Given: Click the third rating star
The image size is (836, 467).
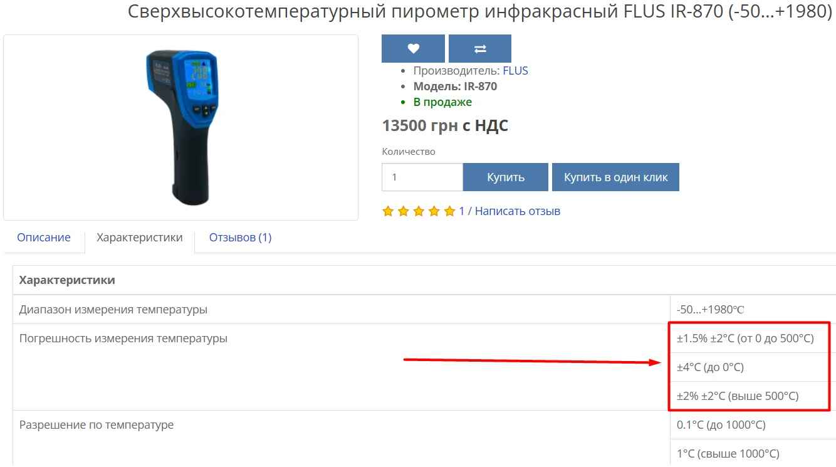Looking at the screenshot, I should (419, 211).
